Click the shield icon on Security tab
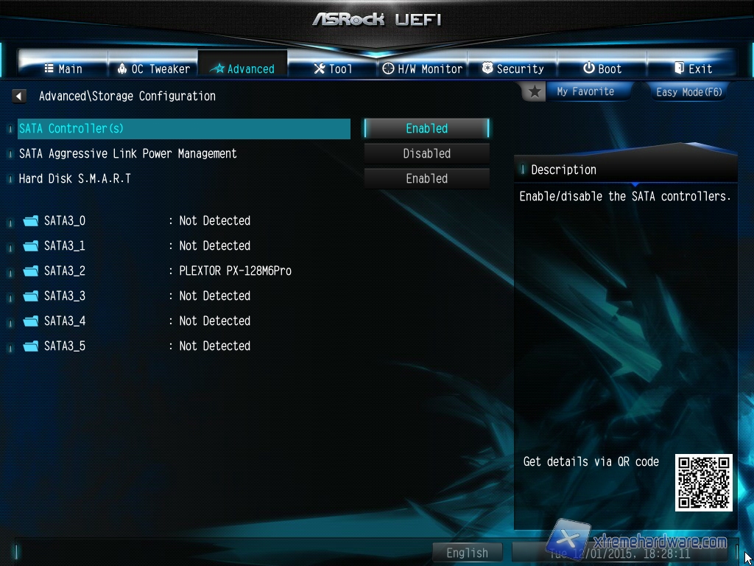 coord(487,69)
